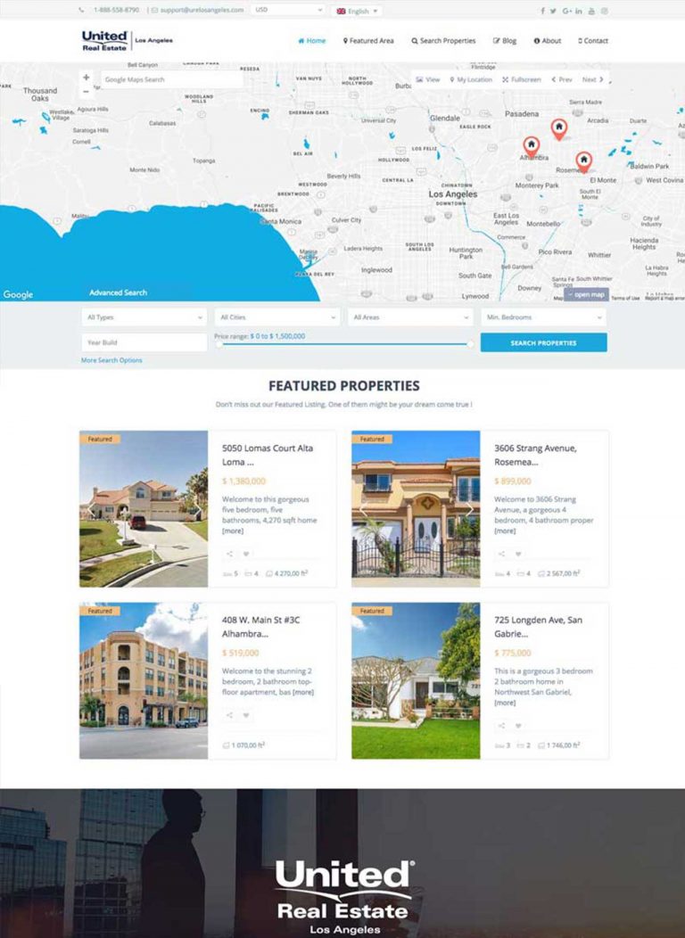
Task: Open [more] on 3606 Strang Avenue description
Action: 505,531
